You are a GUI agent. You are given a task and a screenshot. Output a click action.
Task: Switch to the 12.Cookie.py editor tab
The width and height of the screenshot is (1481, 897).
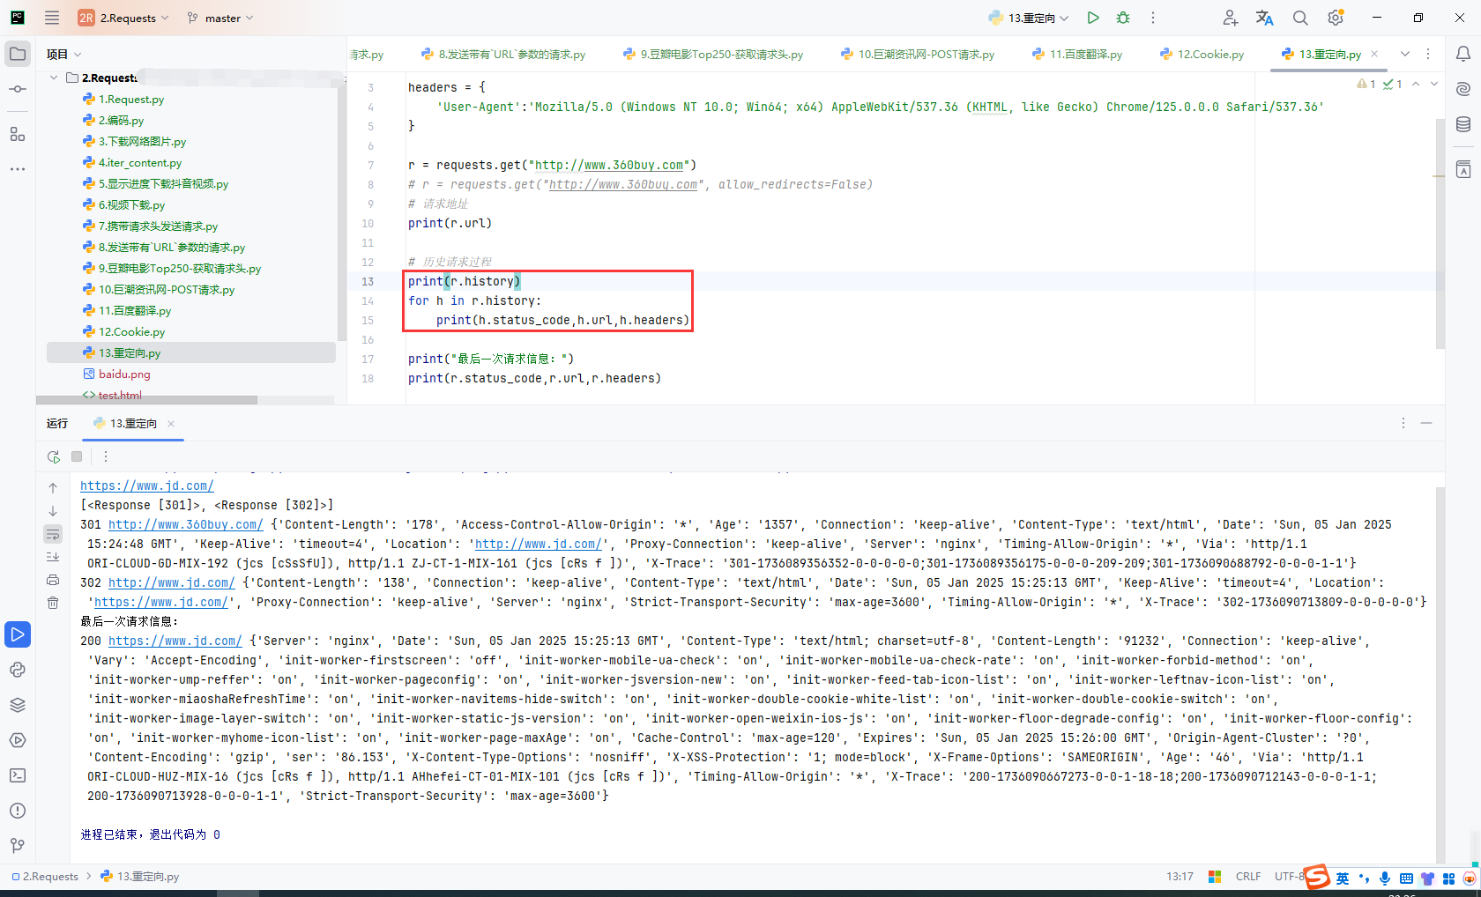(x=1202, y=54)
